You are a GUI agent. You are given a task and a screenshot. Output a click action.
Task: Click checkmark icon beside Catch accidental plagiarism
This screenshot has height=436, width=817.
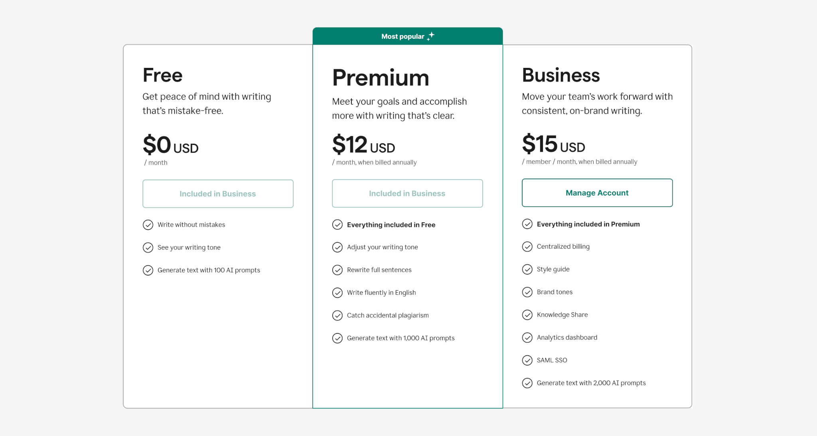pos(337,315)
